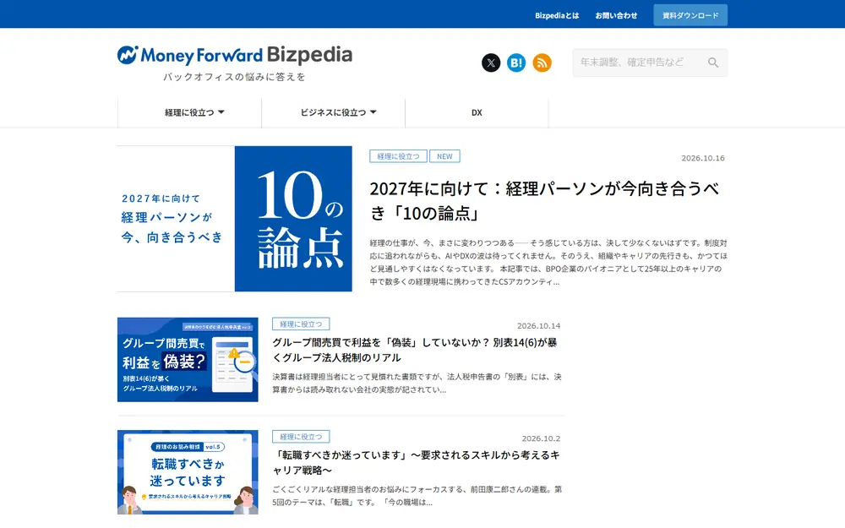Click the 資料ダウンロード button
The width and height of the screenshot is (845, 528).
tap(690, 15)
